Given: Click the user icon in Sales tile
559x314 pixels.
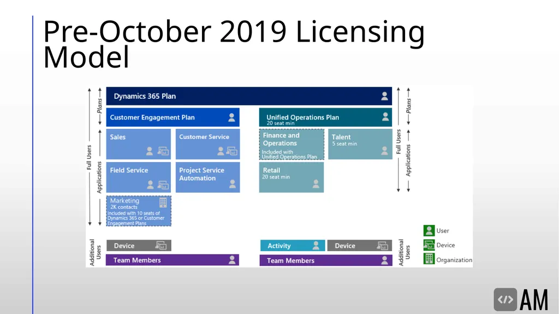Looking at the screenshot, I should coord(150,151).
